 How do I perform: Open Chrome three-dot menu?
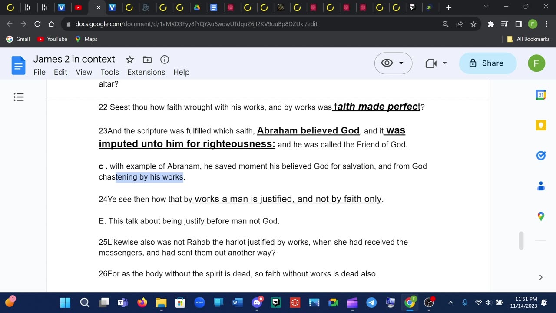[546, 24]
